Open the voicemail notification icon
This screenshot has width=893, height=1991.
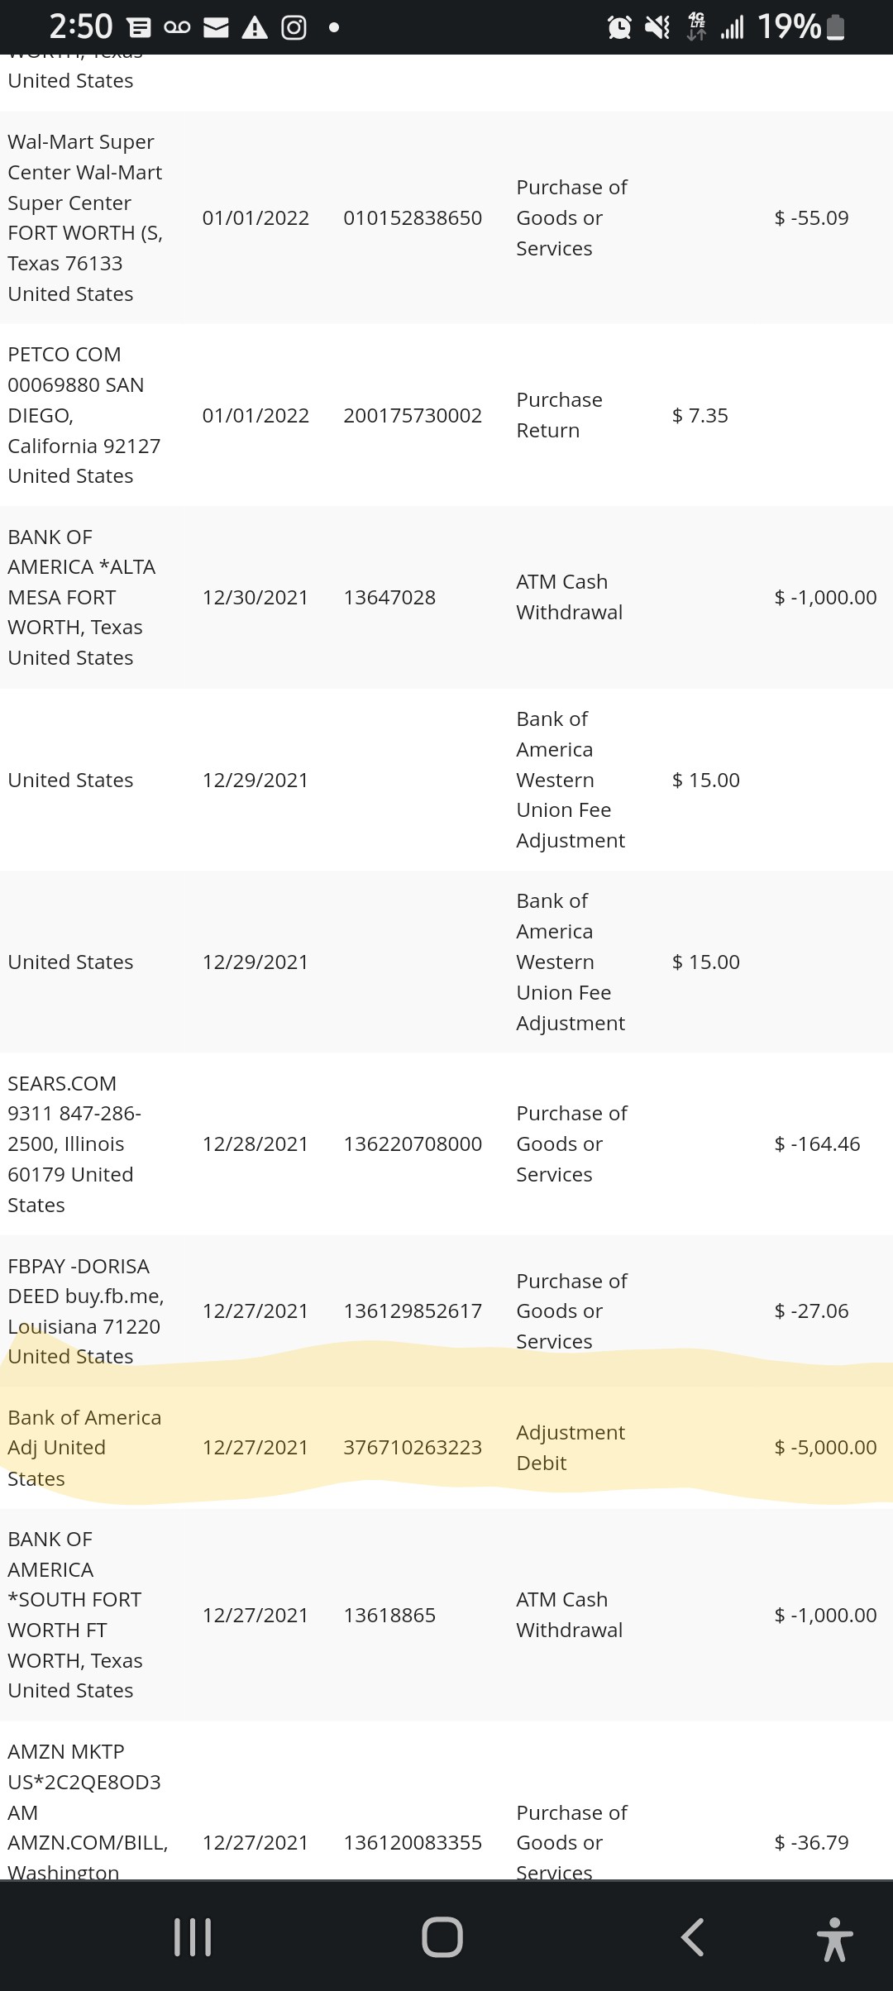point(176,26)
